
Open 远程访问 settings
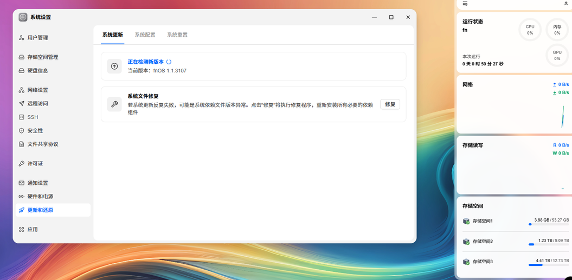53,104
